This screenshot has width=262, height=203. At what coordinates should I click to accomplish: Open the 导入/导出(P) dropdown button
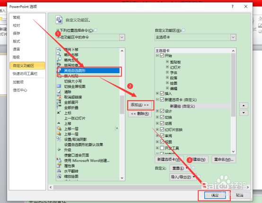tap(183, 177)
